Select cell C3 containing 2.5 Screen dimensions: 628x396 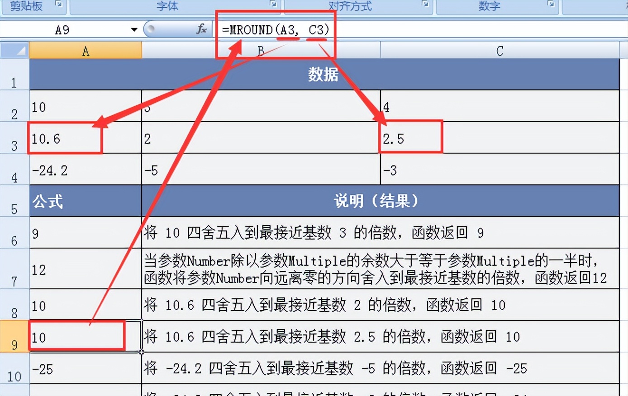(500, 138)
